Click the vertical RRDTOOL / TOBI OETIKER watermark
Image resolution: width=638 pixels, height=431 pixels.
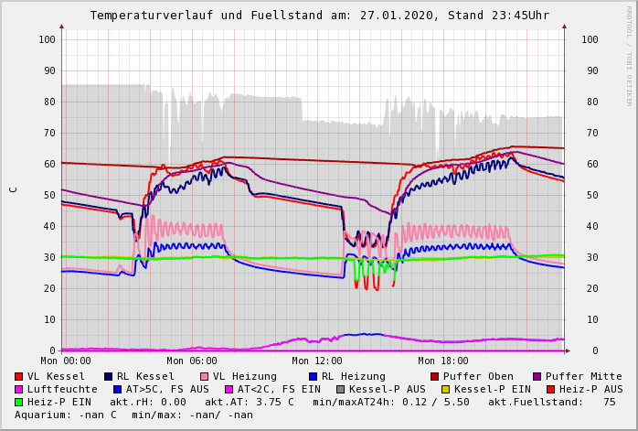click(x=629, y=55)
